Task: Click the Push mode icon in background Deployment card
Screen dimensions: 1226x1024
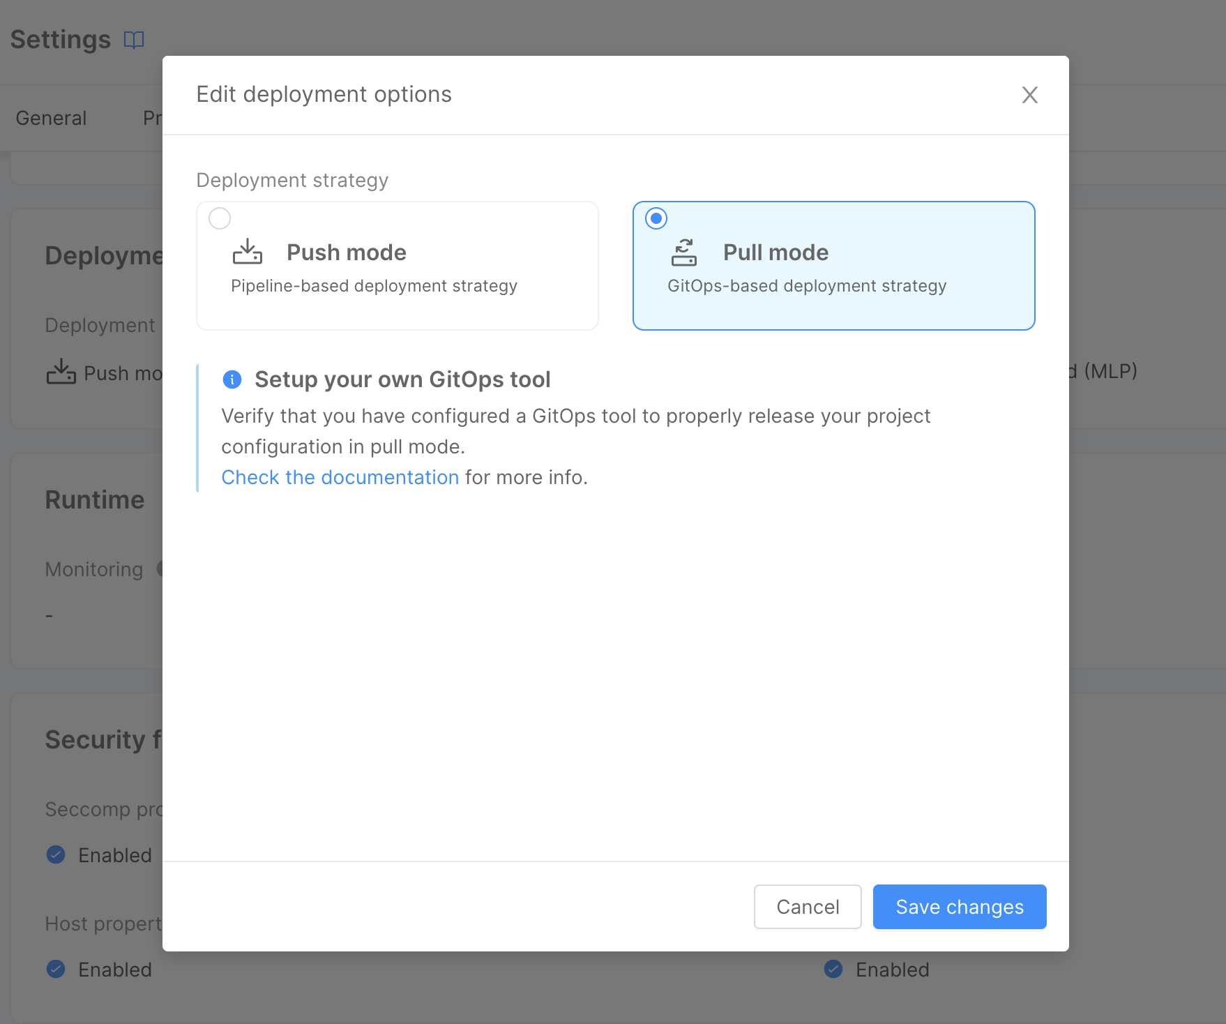Action: click(x=61, y=372)
